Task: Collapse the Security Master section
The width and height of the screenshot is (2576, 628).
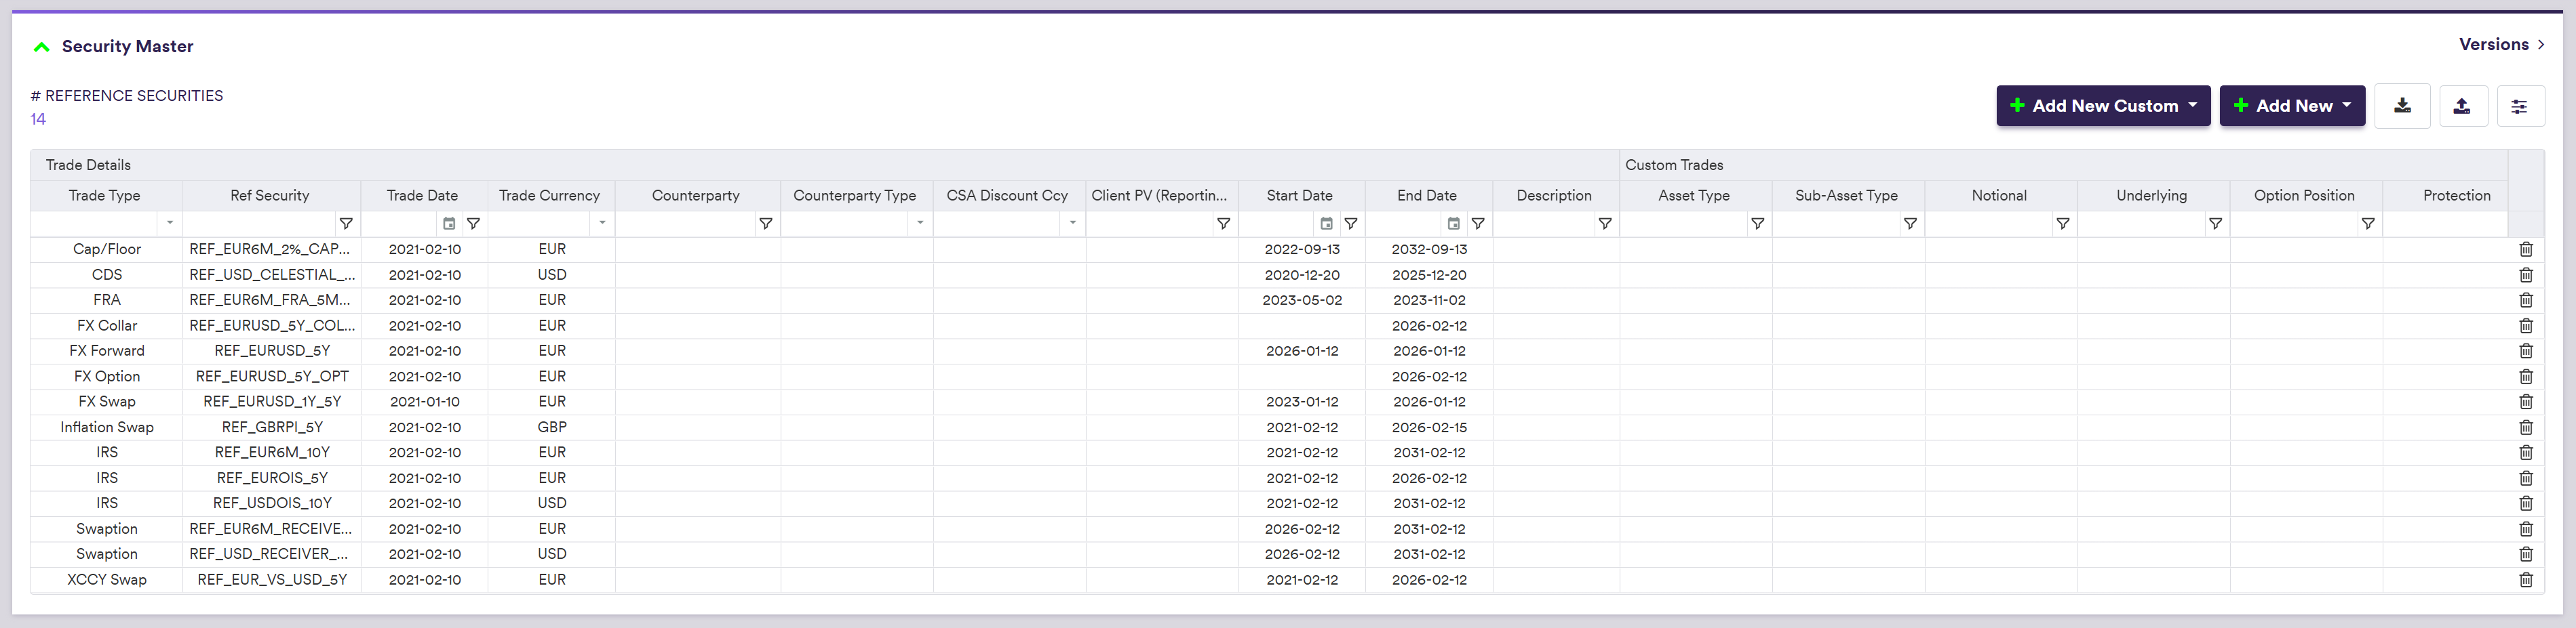Action: coord(42,47)
